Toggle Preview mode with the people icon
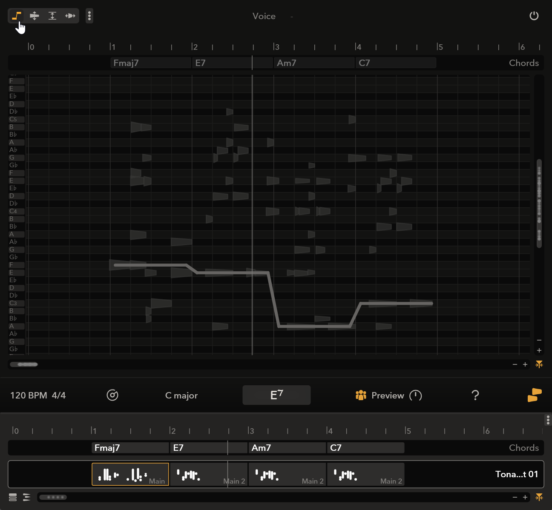 click(361, 395)
